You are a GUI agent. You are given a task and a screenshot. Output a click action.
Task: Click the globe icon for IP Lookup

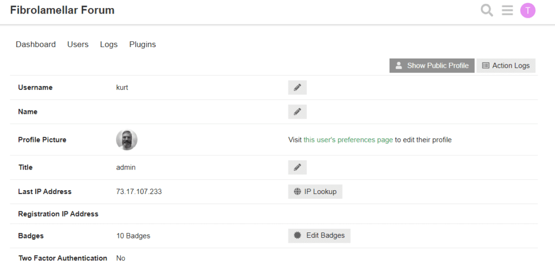[x=298, y=192]
